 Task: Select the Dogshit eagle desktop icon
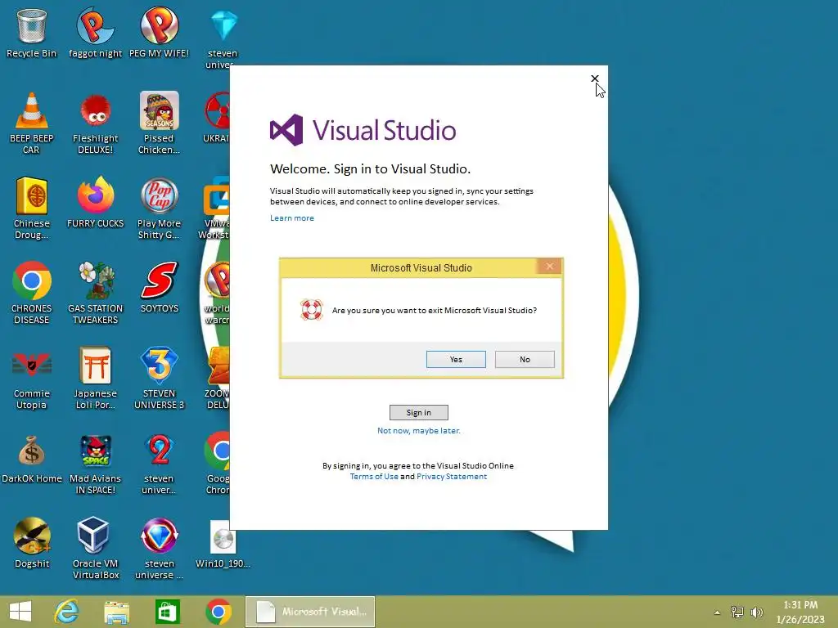click(32, 543)
